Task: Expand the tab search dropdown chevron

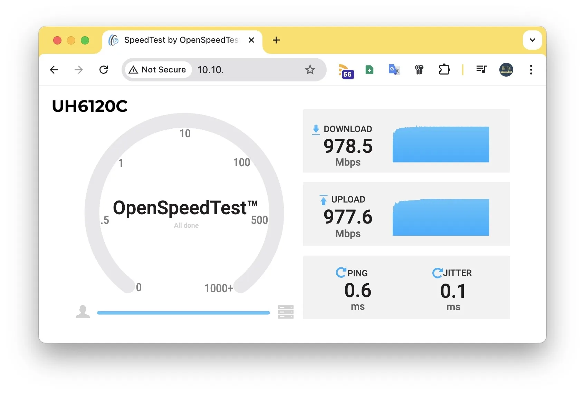Action: (x=532, y=40)
